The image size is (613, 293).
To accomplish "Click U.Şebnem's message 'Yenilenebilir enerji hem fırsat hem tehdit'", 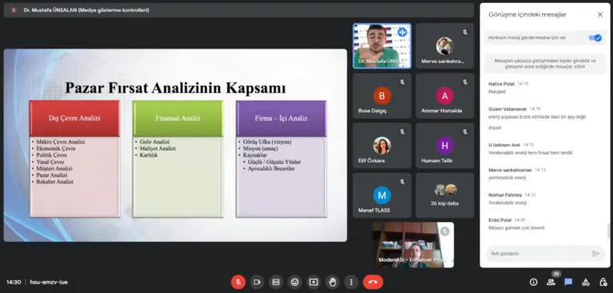I will pyautogui.click(x=531, y=153).
